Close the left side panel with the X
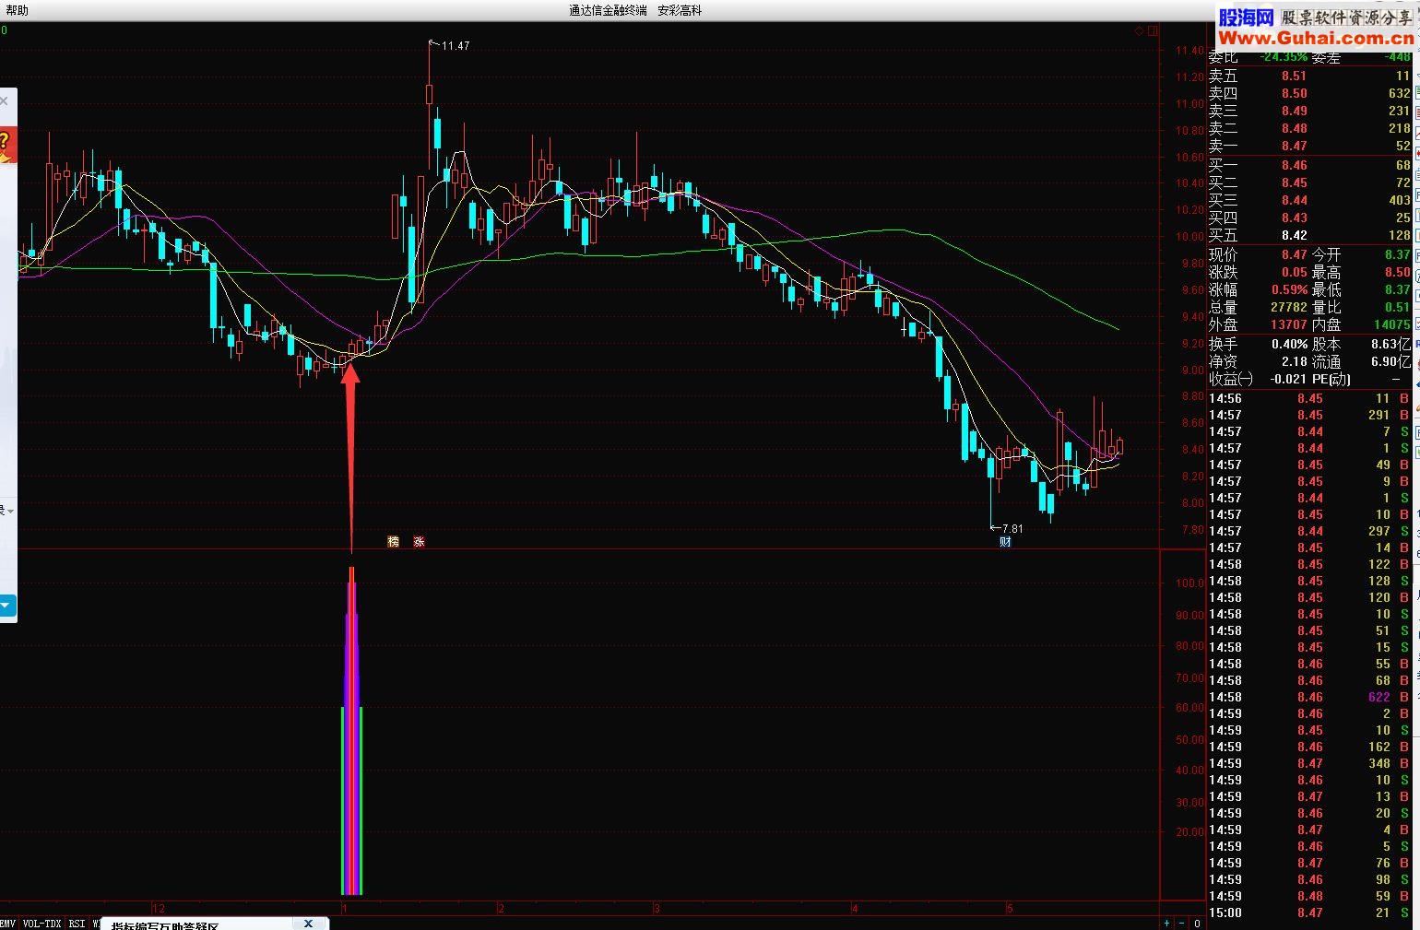The height and width of the screenshot is (930, 1420). [x=4, y=100]
